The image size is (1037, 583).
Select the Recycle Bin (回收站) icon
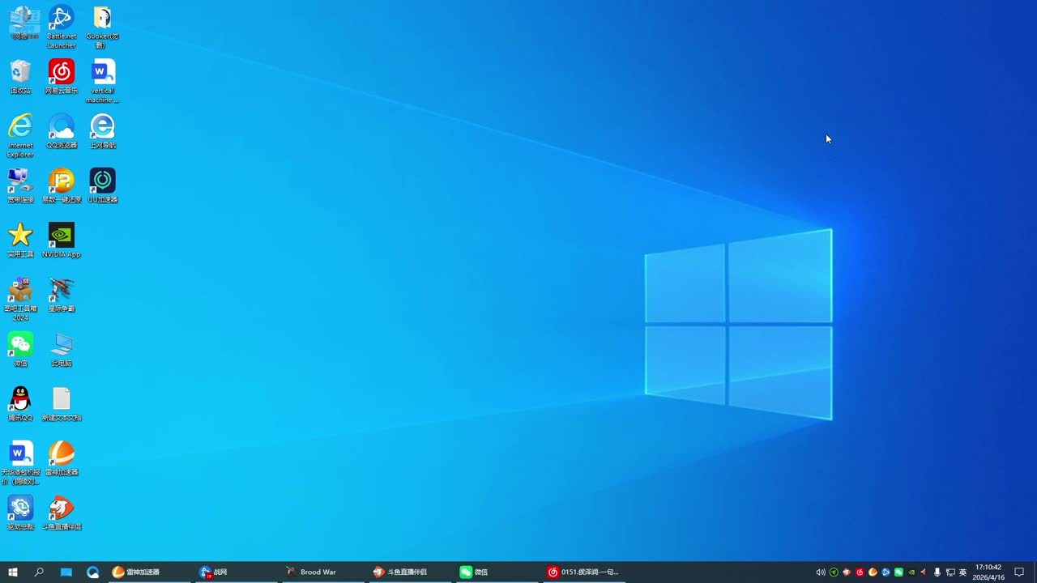(x=20, y=73)
